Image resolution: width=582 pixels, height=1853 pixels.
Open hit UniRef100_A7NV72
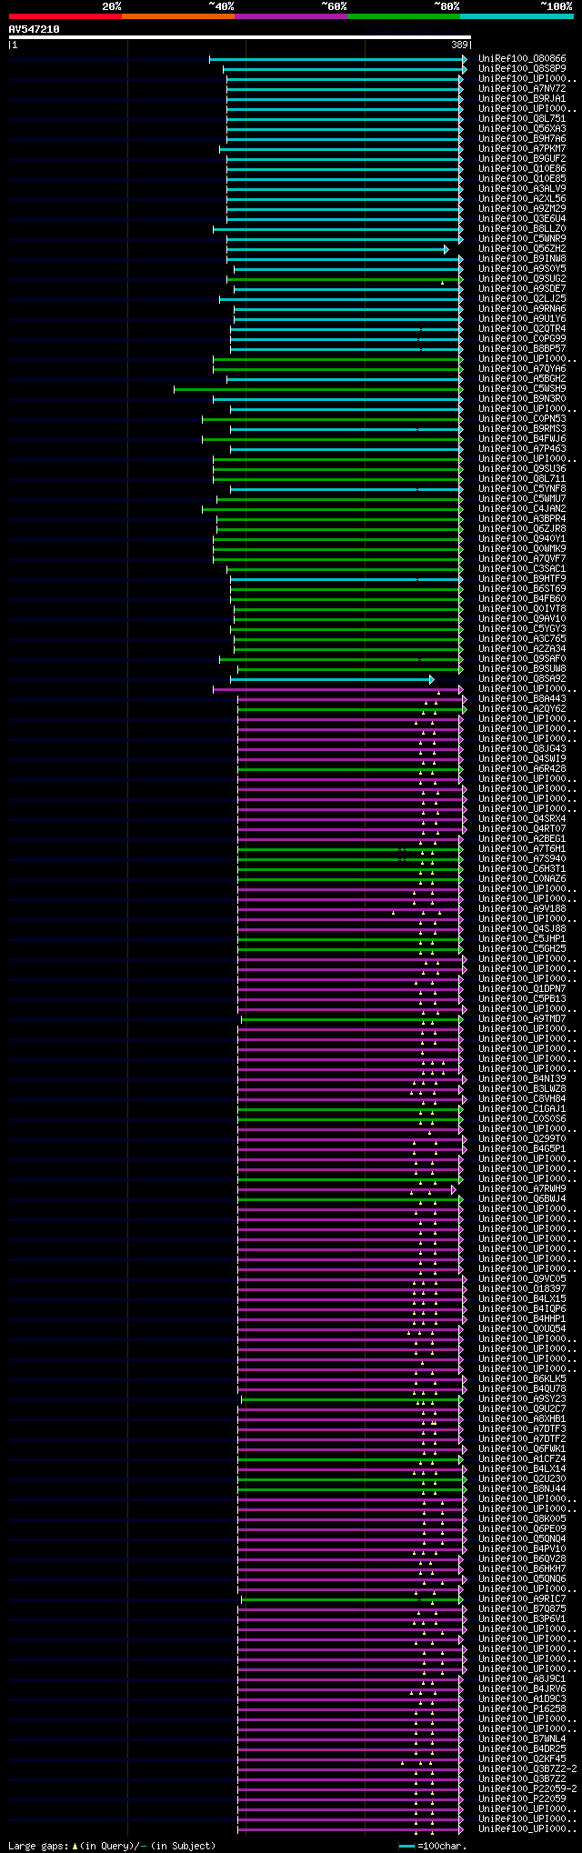[522, 89]
